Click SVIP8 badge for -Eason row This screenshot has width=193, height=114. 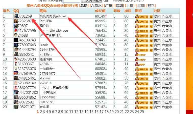[x=142, y=78]
